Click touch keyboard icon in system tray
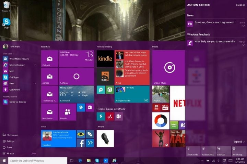Viewport: 247px width, 164px height. click(231, 161)
